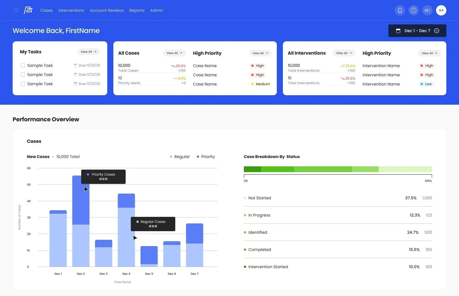
Task: Open the Medium priority Case Name
Action: [x=205, y=84]
